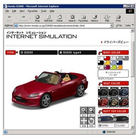This screenshot has height=138, width=138.
Task: Pick the magenta pearl body color swatch
Action: (107, 67)
